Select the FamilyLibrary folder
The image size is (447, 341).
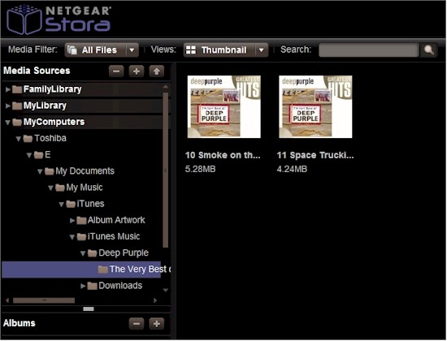coord(53,89)
